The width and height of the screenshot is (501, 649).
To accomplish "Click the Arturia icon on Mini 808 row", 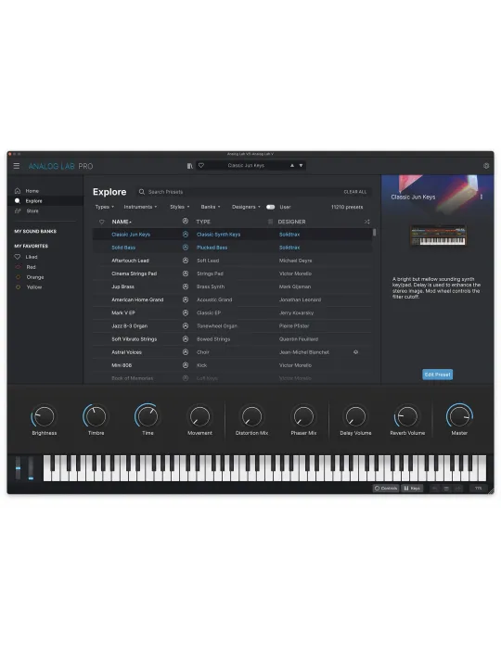I will [x=186, y=365].
